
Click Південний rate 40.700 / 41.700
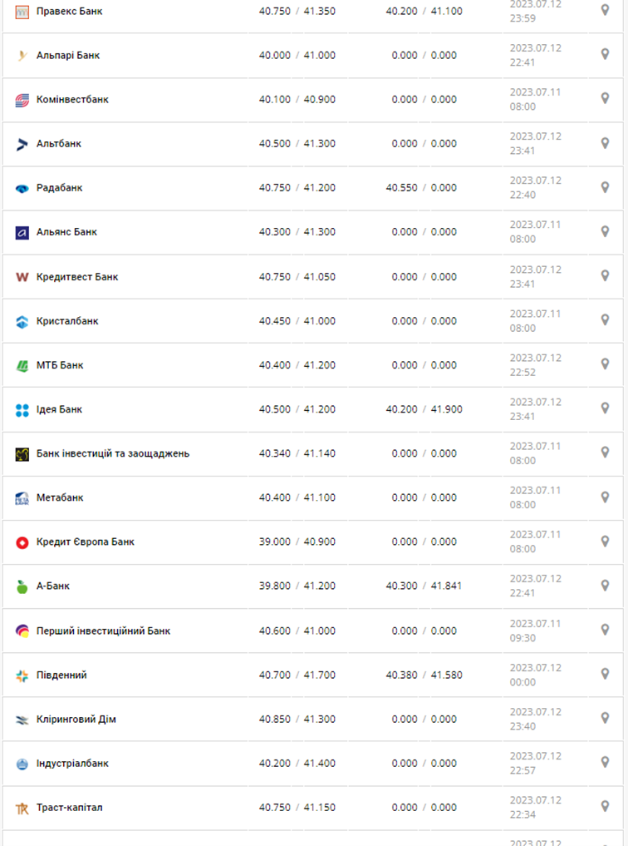[x=297, y=675]
